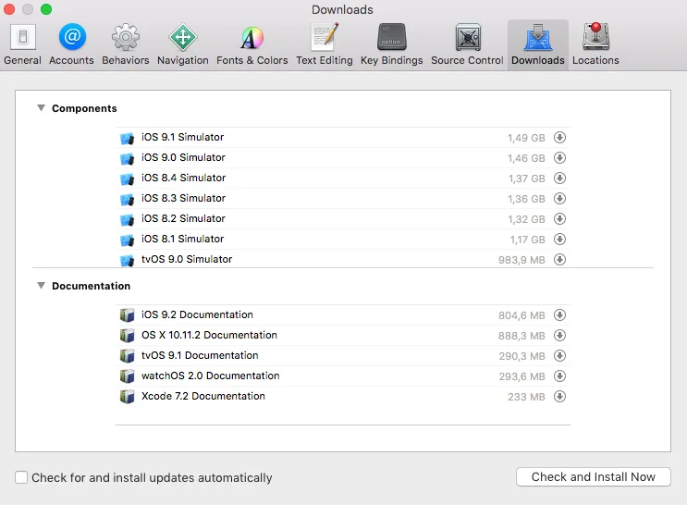Viewport: 687px width, 505px height.
Task: Open the Accounts preferences pane
Action: (x=71, y=44)
